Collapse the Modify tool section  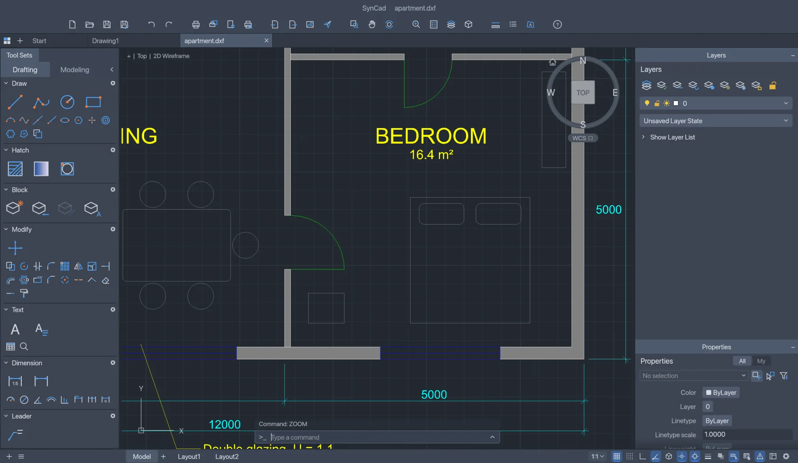coord(6,230)
